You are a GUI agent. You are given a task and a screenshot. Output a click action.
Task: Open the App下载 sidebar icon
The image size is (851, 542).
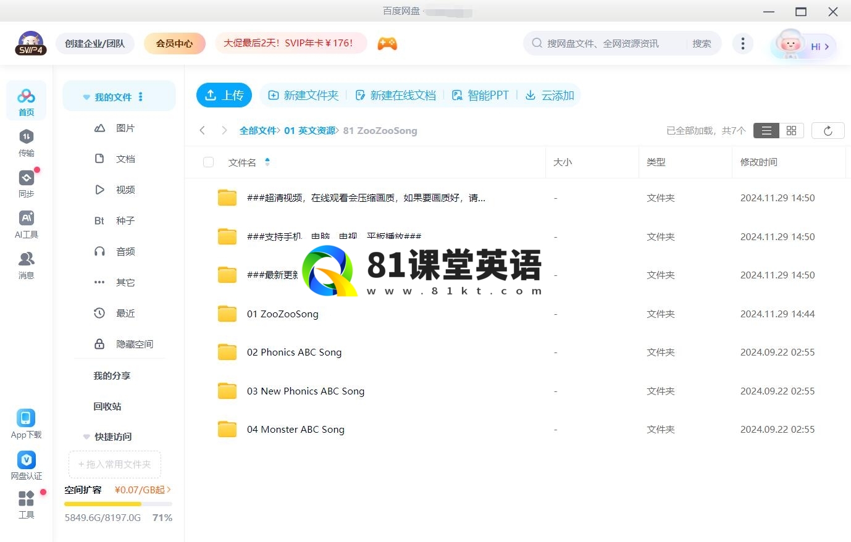(x=26, y=423)
